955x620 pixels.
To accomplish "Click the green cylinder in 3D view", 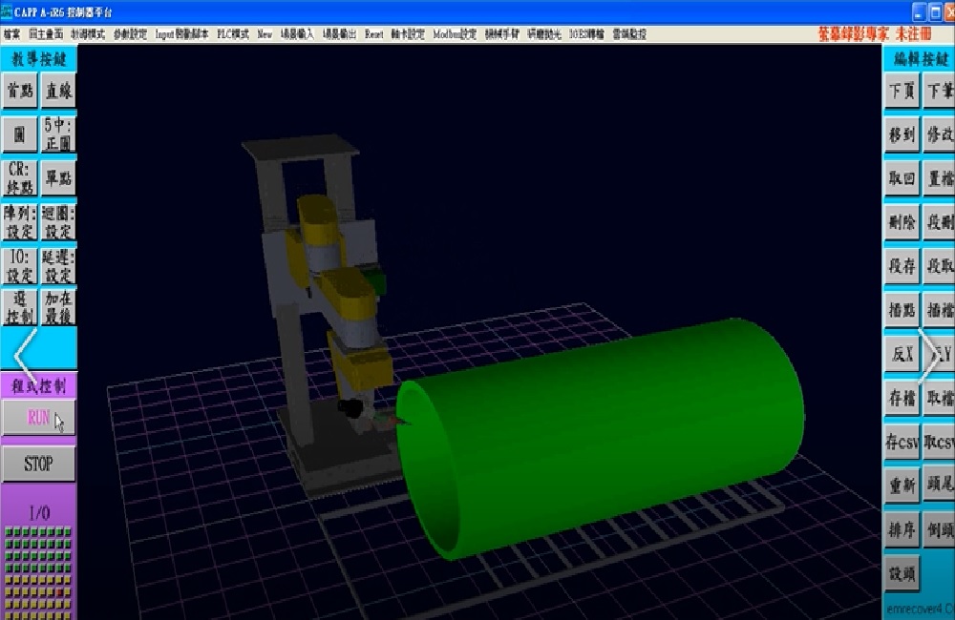I will coord(600,438).
